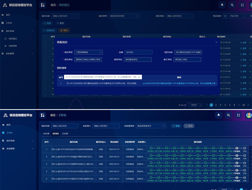Image resolution: width=252 pixels, height=190 pixels.
Task: Click the calendar icon in the 登记时间 filter
Action: pos(225,16)
